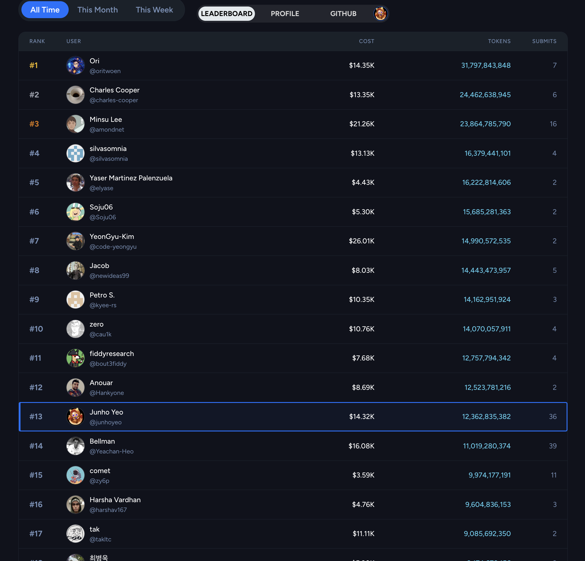585x561 pixels.
Task: Open the PROFILE tab
Action: (285, 13)
